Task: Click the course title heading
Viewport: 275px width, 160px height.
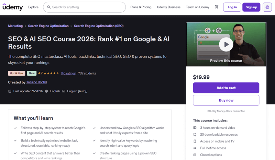Action: click(89, 43)
